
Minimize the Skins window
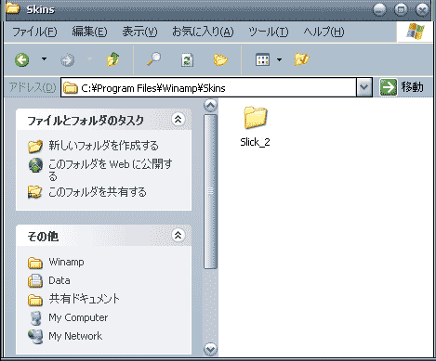(x=379, y=9)
